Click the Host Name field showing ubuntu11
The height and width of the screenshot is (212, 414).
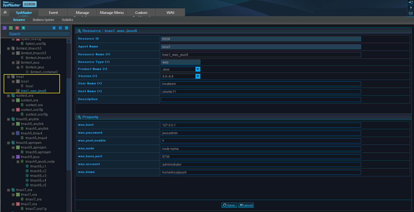261,91
